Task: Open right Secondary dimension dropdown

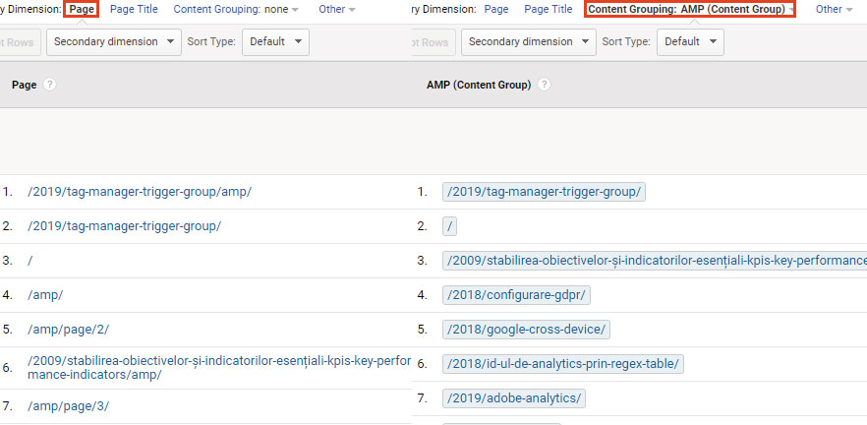Action: [x=529, y=42]
